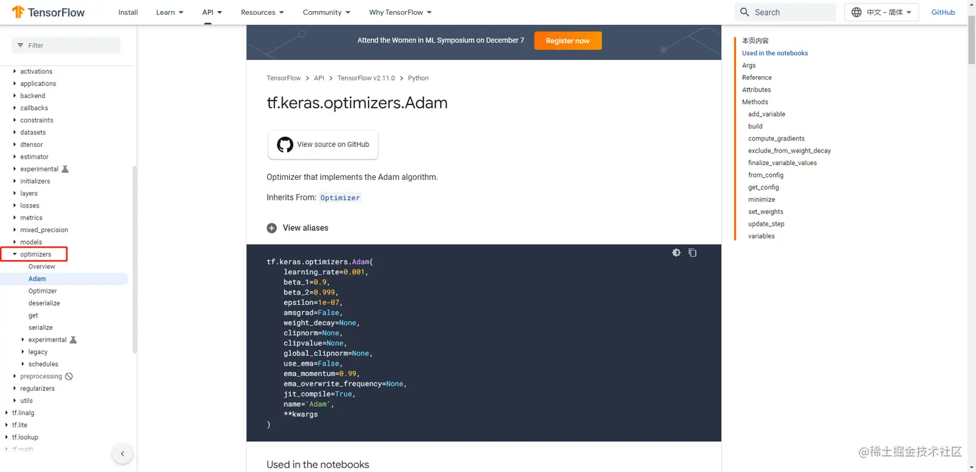Jump to variables method
Viewport: 976px width, 472px height.
click(x=761, y=237)
